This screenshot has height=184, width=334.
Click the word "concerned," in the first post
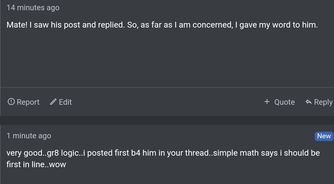213,25
